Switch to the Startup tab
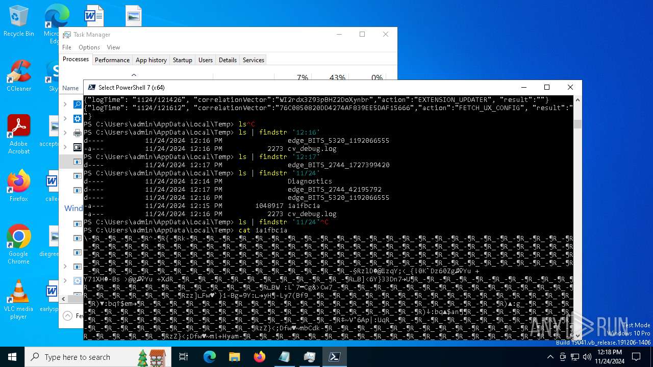Screen dimensions: 653x367 point(182,60)
